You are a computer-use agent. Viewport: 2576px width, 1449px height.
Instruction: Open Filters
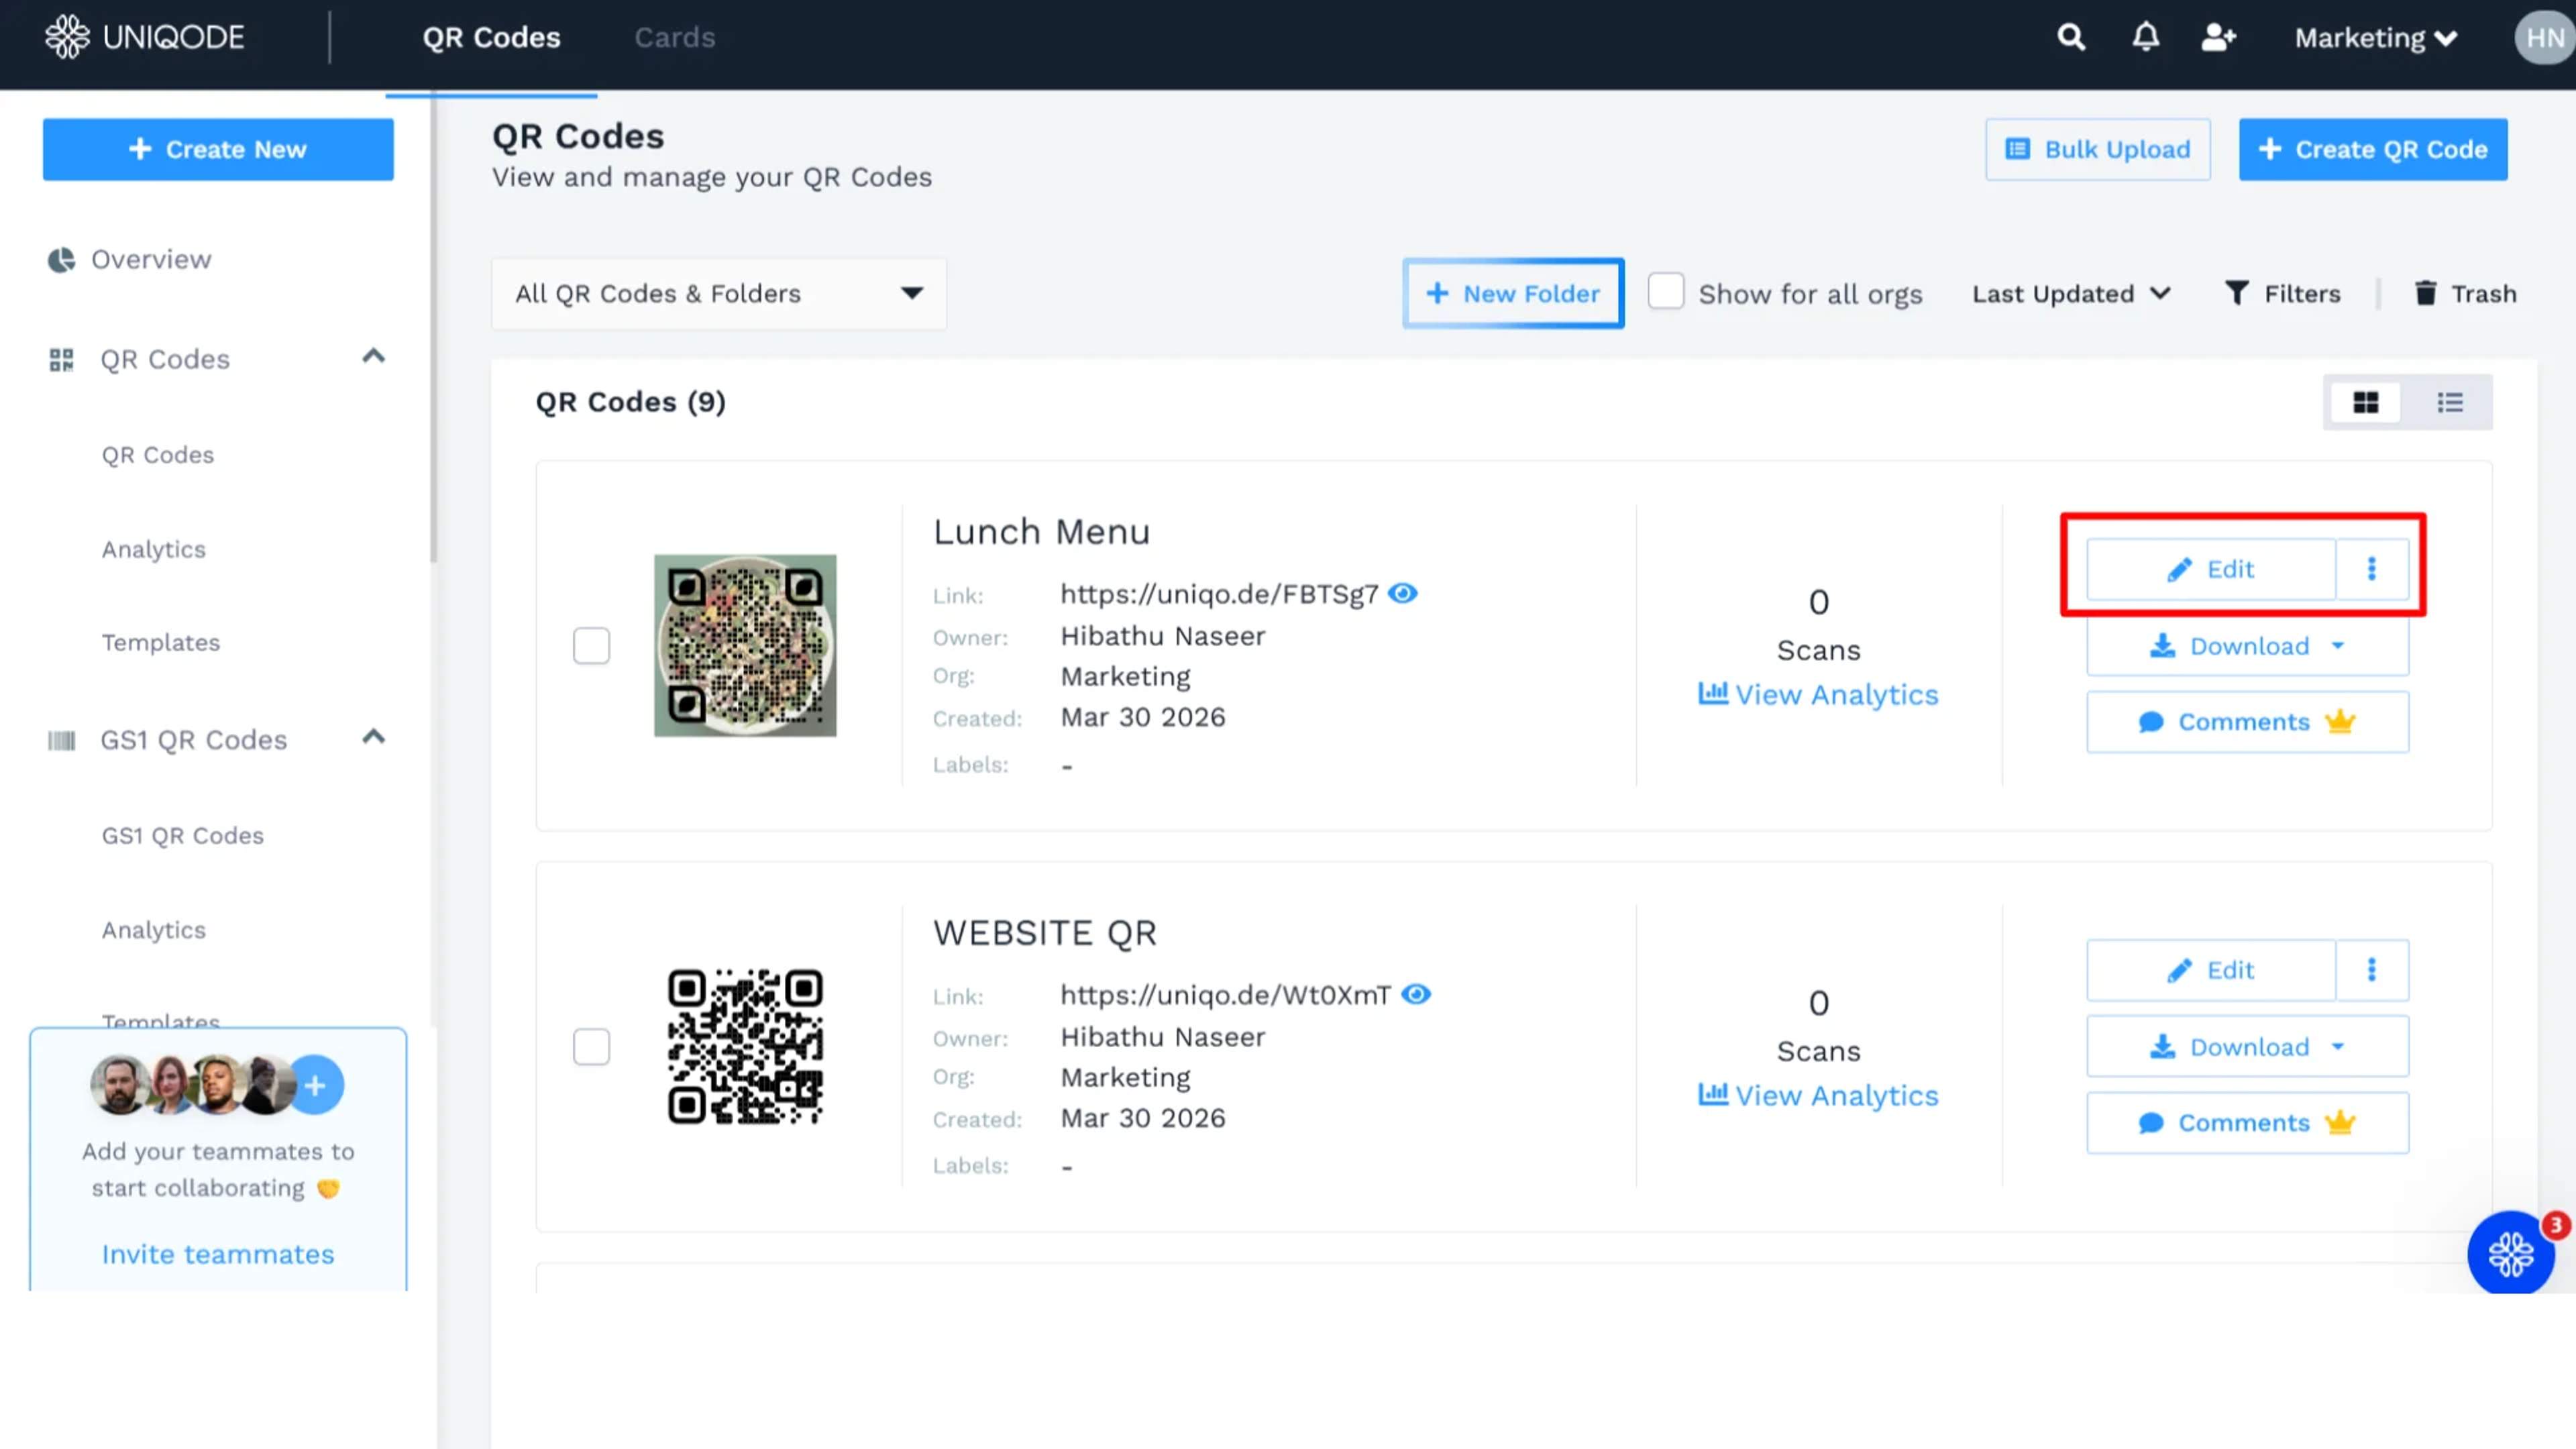pyautogui.click(x=2283, y=294)
